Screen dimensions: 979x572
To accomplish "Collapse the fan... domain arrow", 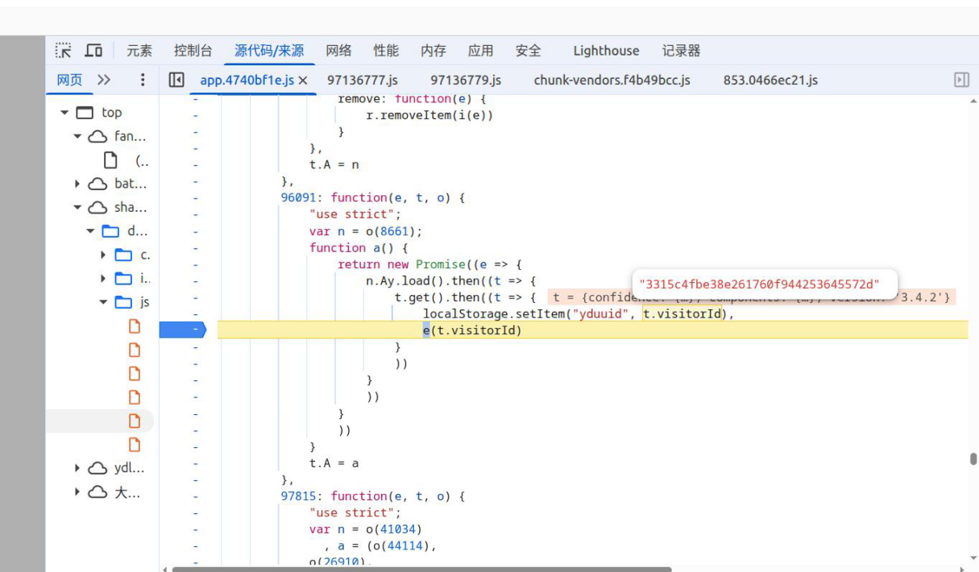I will click(x=77, y=137).
